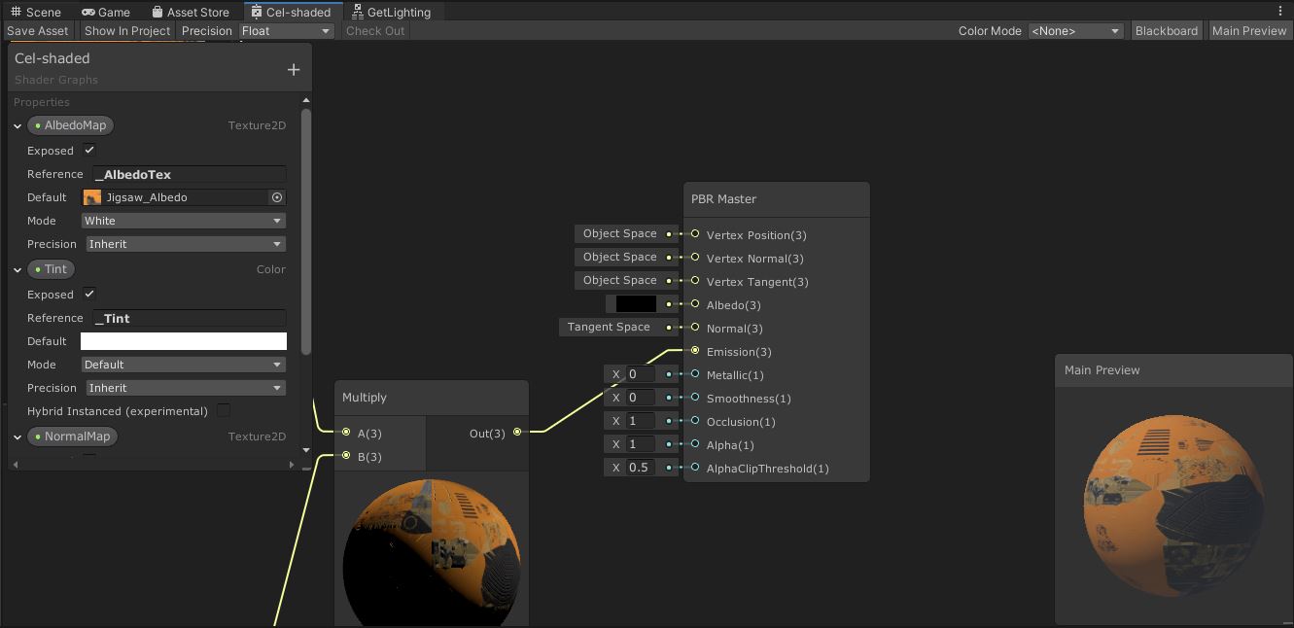1294x628 pixels.
Task: Uncheck Exposed for the AlbedoMap property
Action: [x=87, y=151]
